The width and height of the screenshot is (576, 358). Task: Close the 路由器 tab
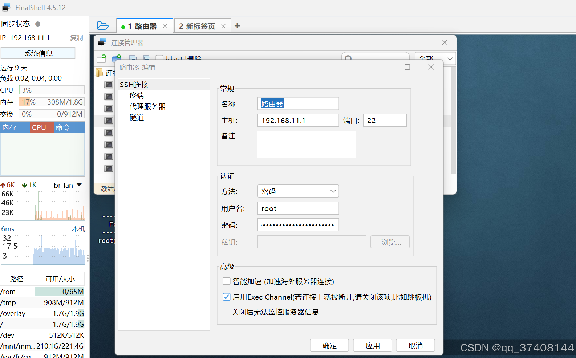[x=165, y=26]
